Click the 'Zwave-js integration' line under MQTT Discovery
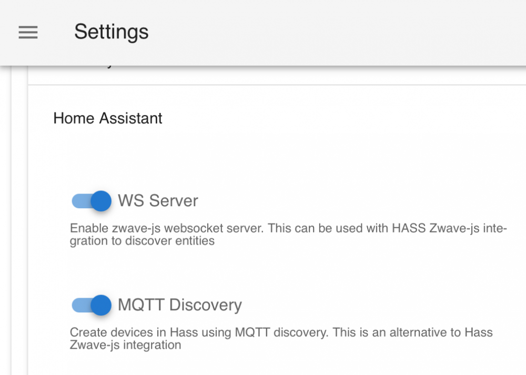The image size is (526, 375). tap(125, 345)
